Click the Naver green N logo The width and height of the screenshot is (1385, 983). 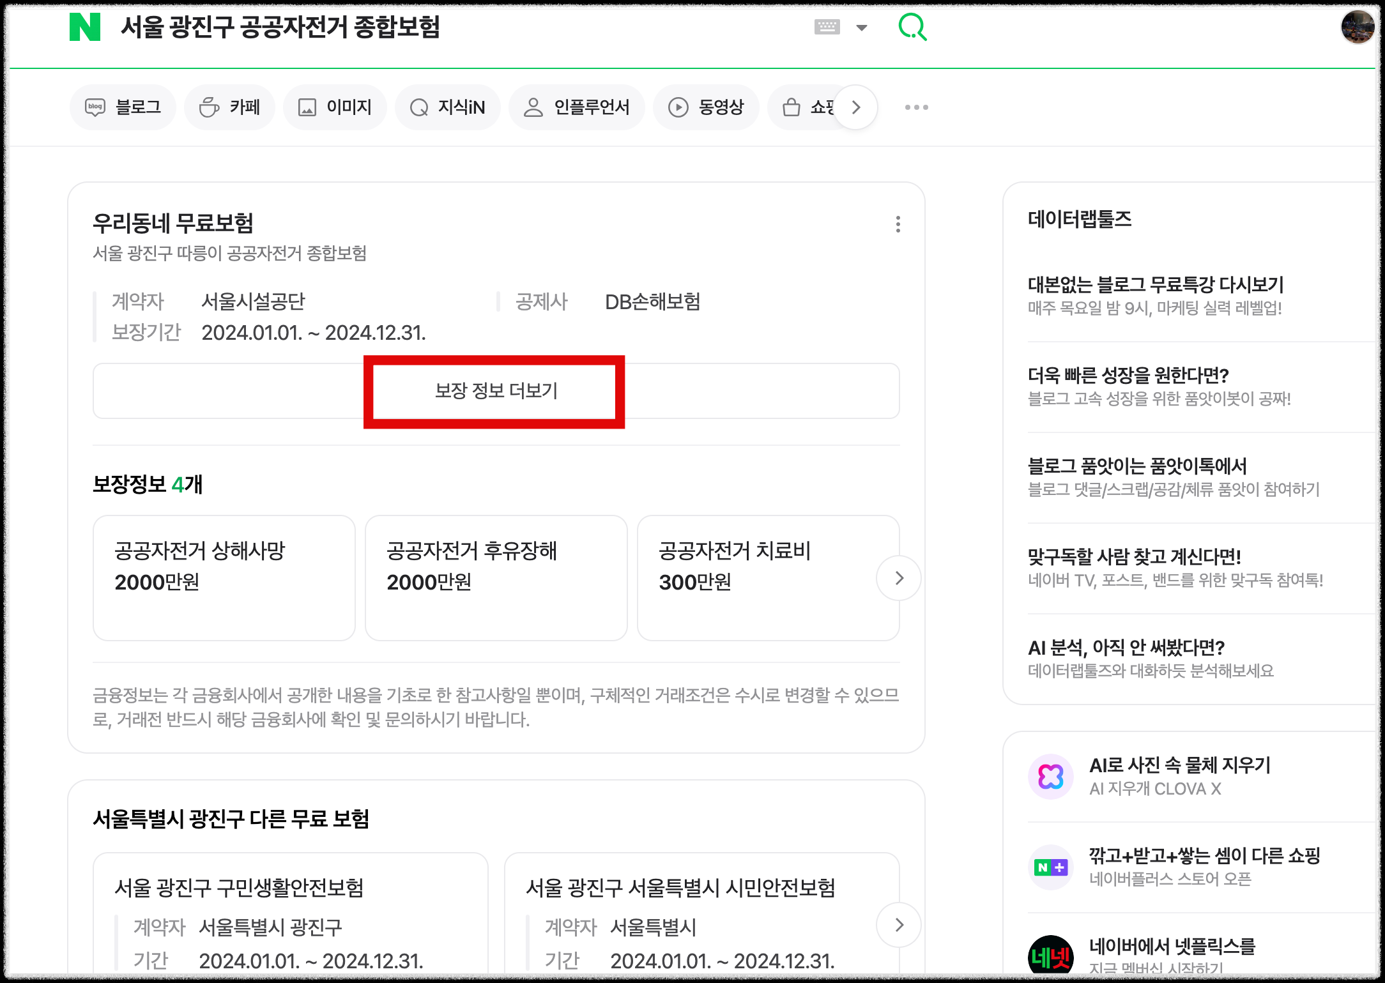pyautogui.click(x=89, y=27)
